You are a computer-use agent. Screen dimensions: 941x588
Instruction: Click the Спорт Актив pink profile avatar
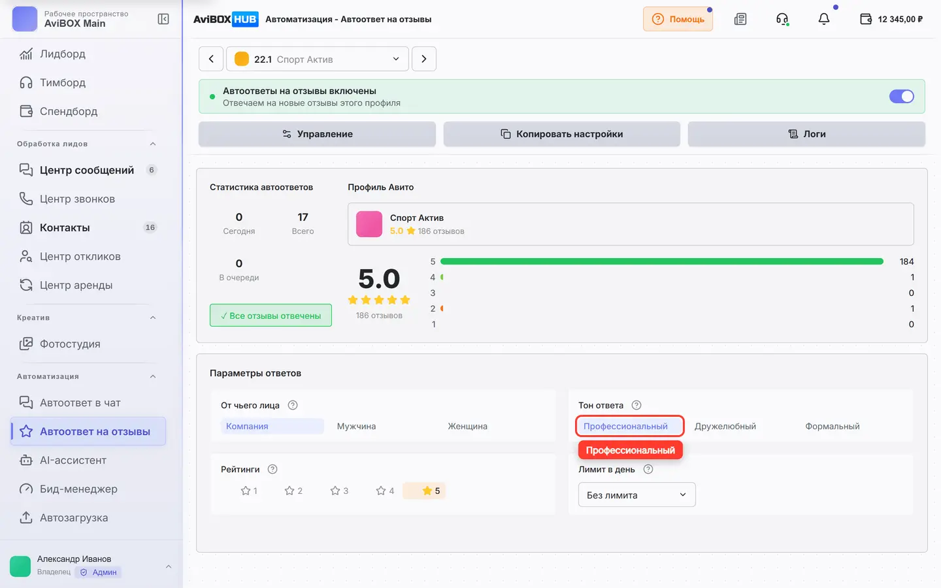[x=369, y=224]
